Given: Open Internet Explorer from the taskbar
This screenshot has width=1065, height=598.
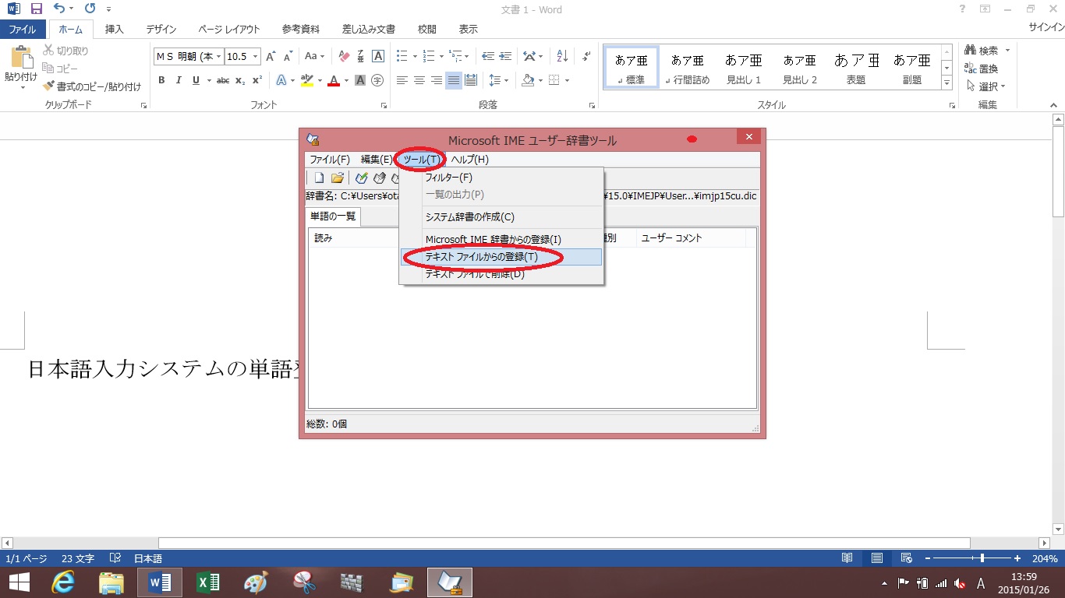Looking at the screenshot, I should [x=63, y=582].
